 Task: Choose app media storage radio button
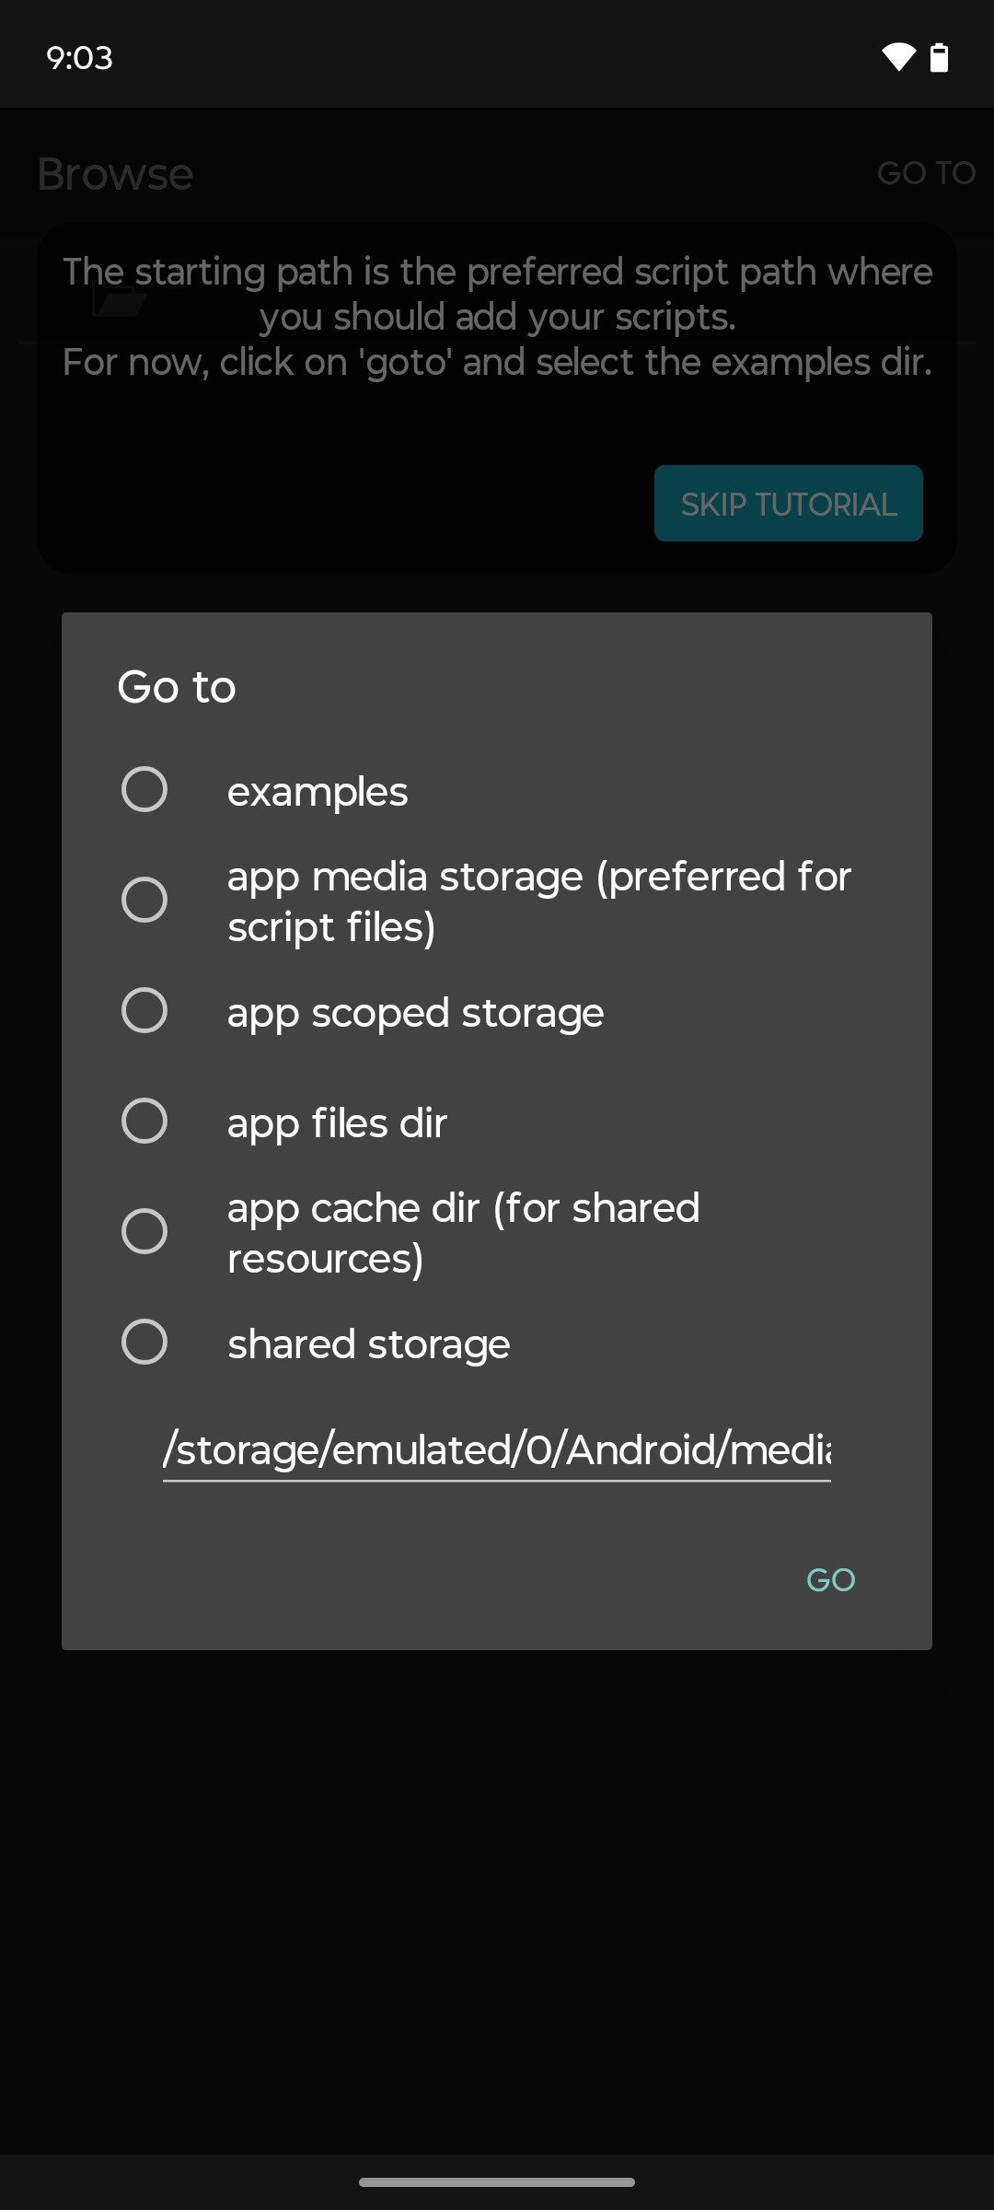(x=144, y=900)
